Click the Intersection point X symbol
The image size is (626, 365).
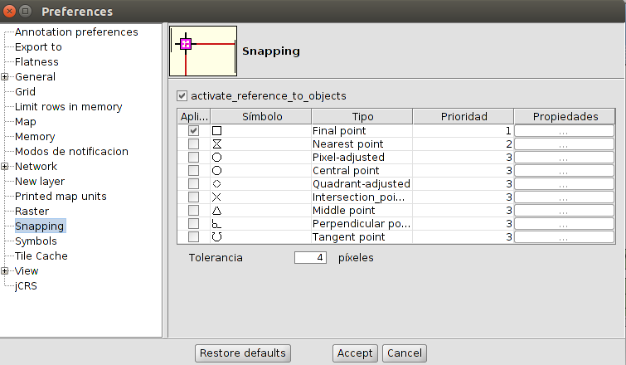pos(217,197)
